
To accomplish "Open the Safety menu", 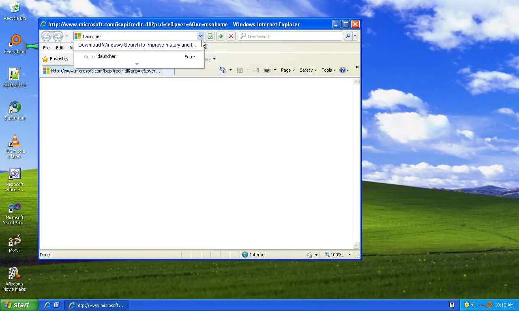I will pyautogui.click(x=308, y=70).
